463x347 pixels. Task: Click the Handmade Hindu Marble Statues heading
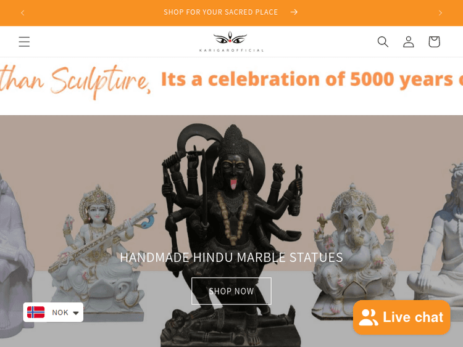pos(231,258)
